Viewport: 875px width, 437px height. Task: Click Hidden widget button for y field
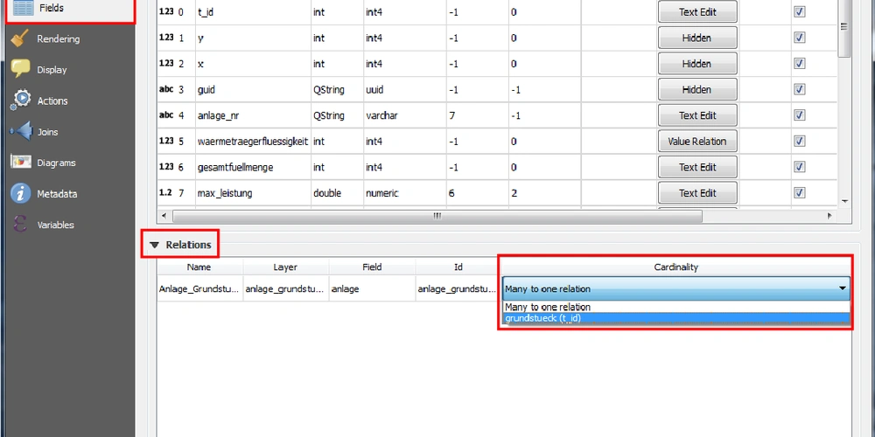tap(697, 38)
